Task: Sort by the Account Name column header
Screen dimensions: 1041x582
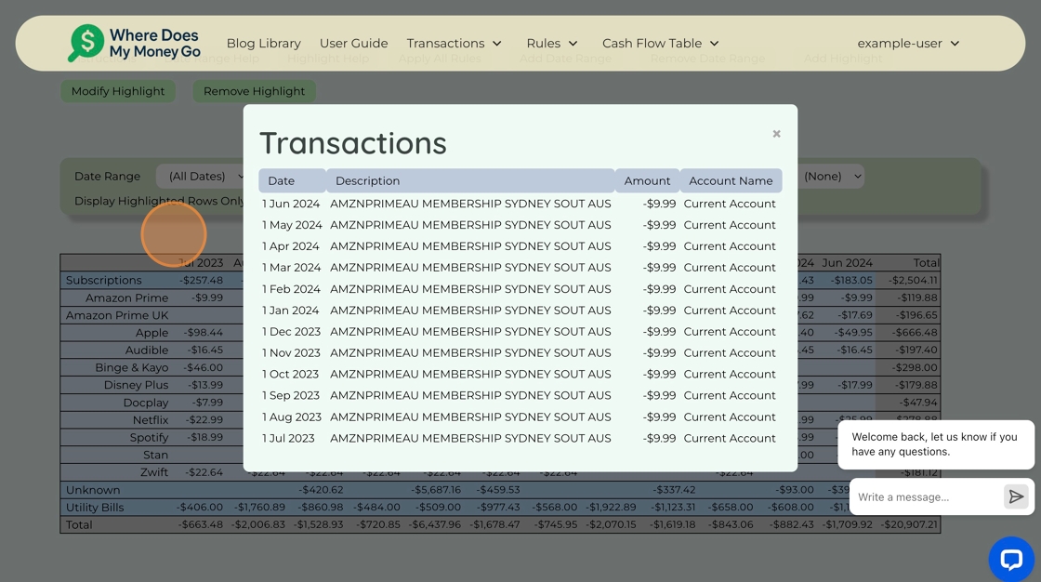Action: [x=731, y=180]
